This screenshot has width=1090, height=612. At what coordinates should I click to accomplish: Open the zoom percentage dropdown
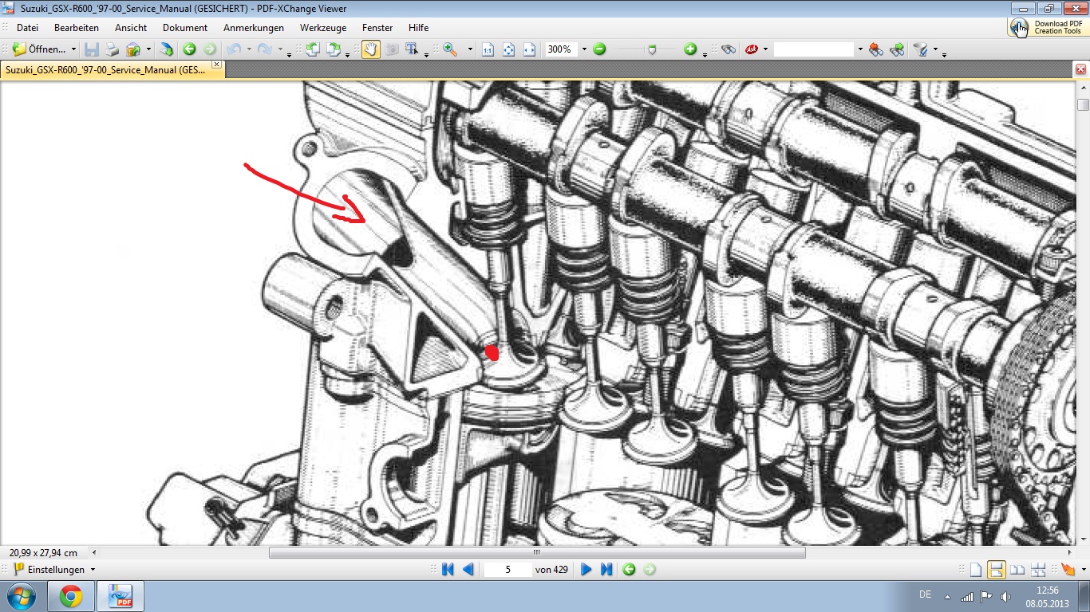[x=584, y=49]
